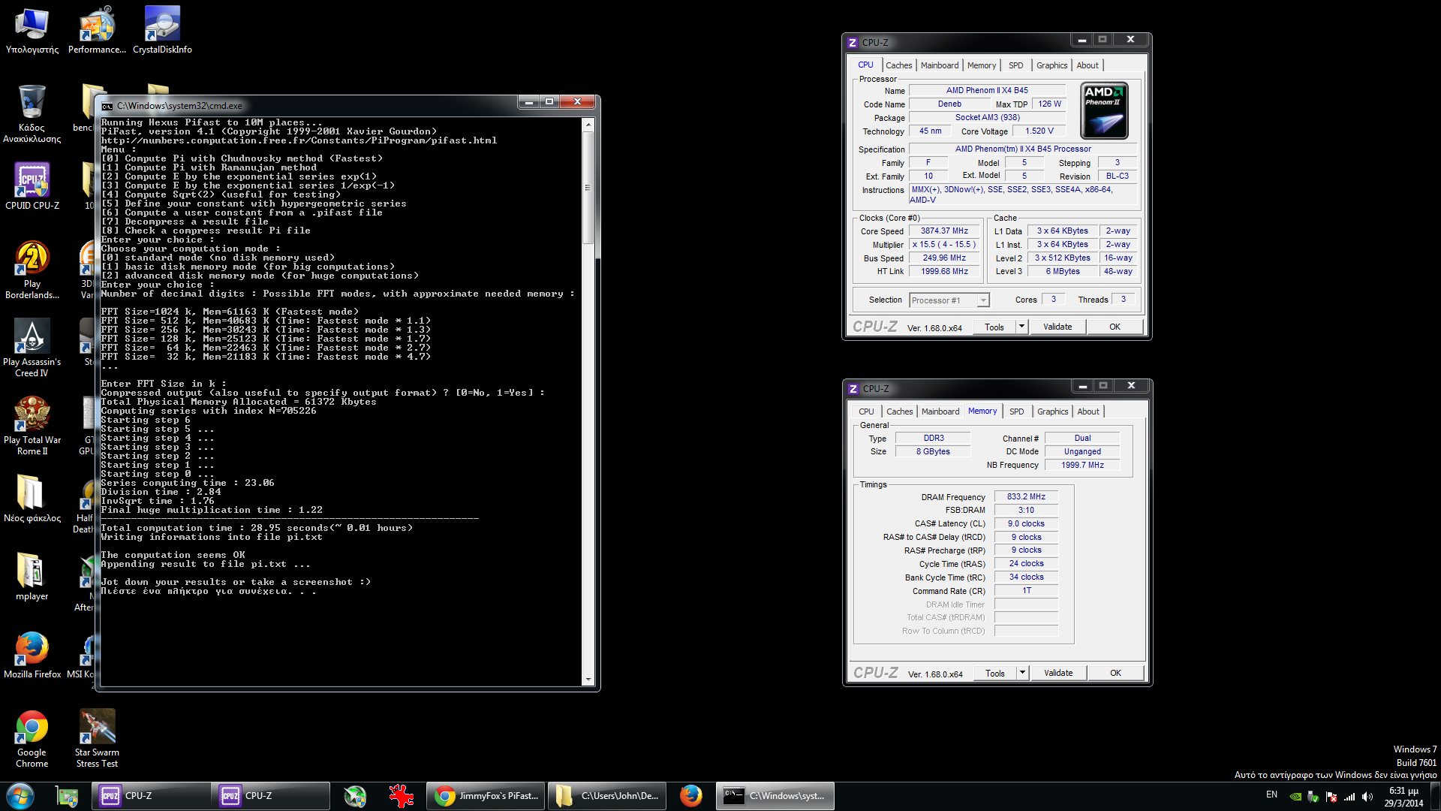
Task: Open the red splat taskbar icon
Action: (402, 796)
